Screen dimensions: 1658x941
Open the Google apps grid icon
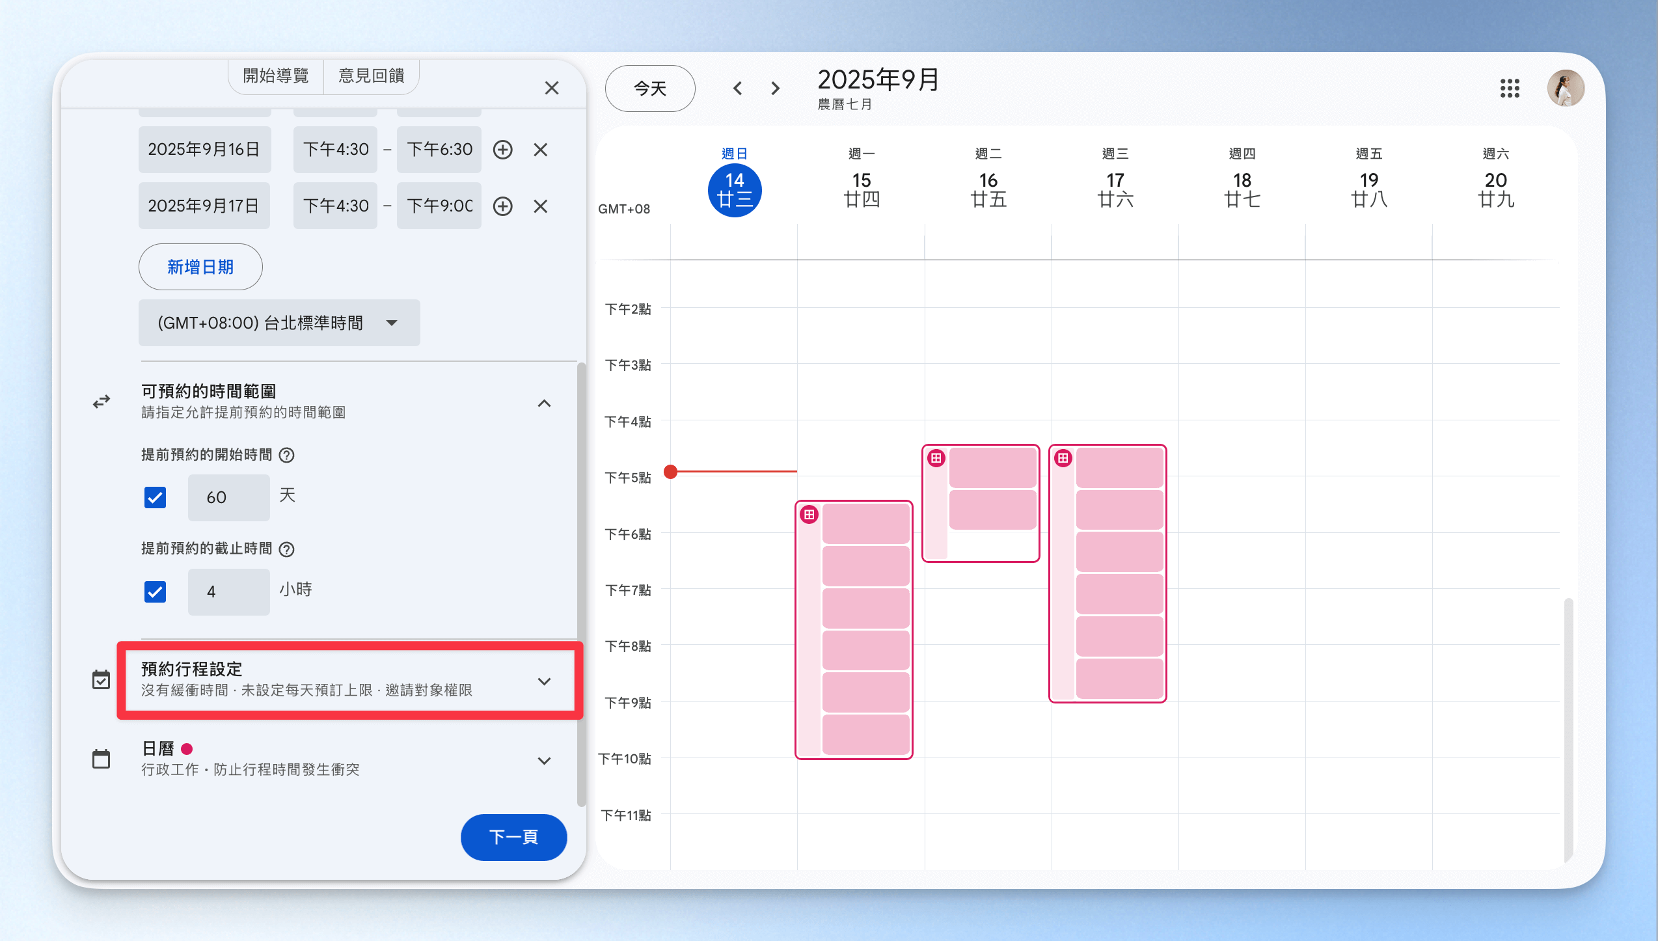(x=1510, y=88)
